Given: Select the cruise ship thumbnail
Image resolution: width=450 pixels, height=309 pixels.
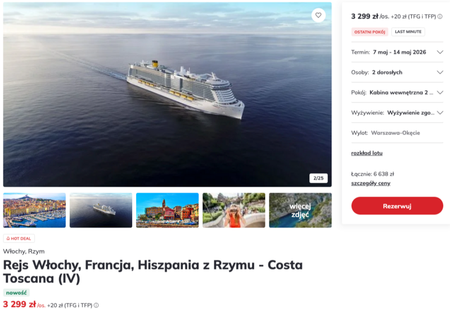Looking at the screenshot, I should pos(101,210).
